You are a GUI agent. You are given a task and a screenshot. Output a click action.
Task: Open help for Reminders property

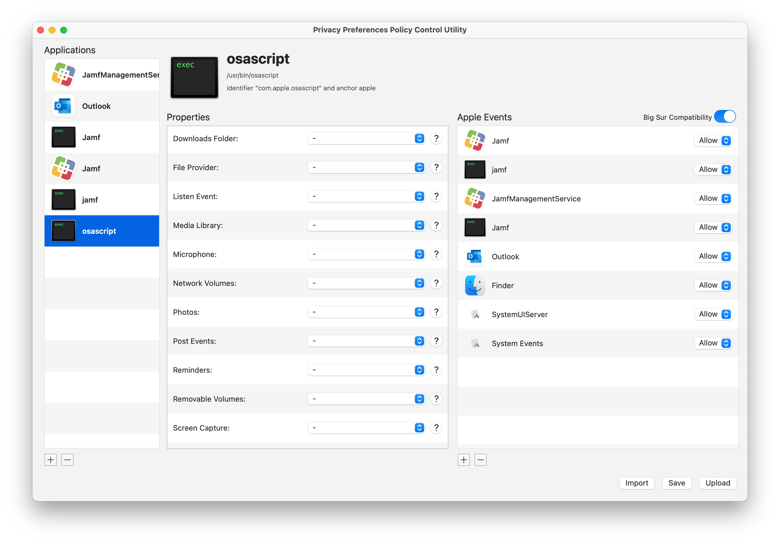coord(436,370)
